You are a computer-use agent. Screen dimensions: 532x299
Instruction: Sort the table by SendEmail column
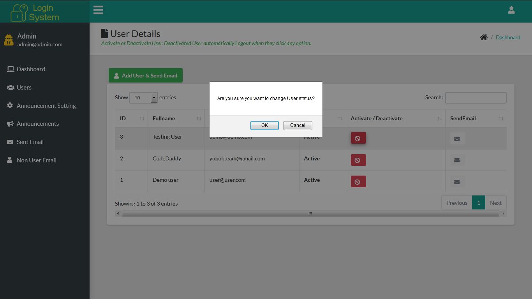pyautogui.click(x=476, y=118)
